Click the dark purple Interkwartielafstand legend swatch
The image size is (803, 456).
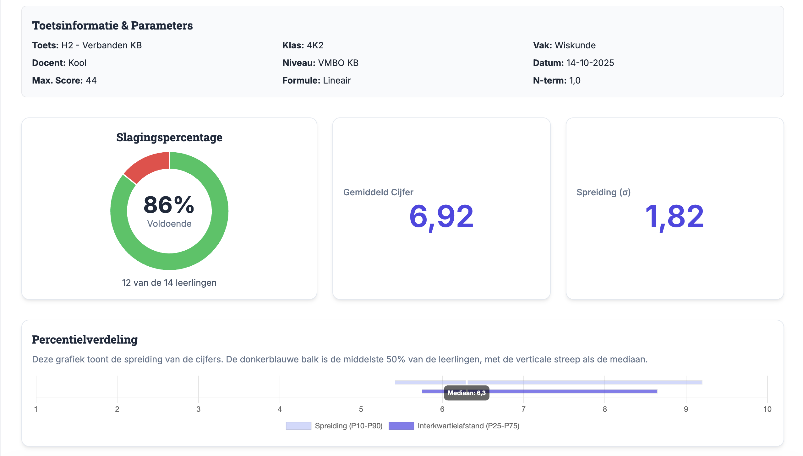coord(401,426)
